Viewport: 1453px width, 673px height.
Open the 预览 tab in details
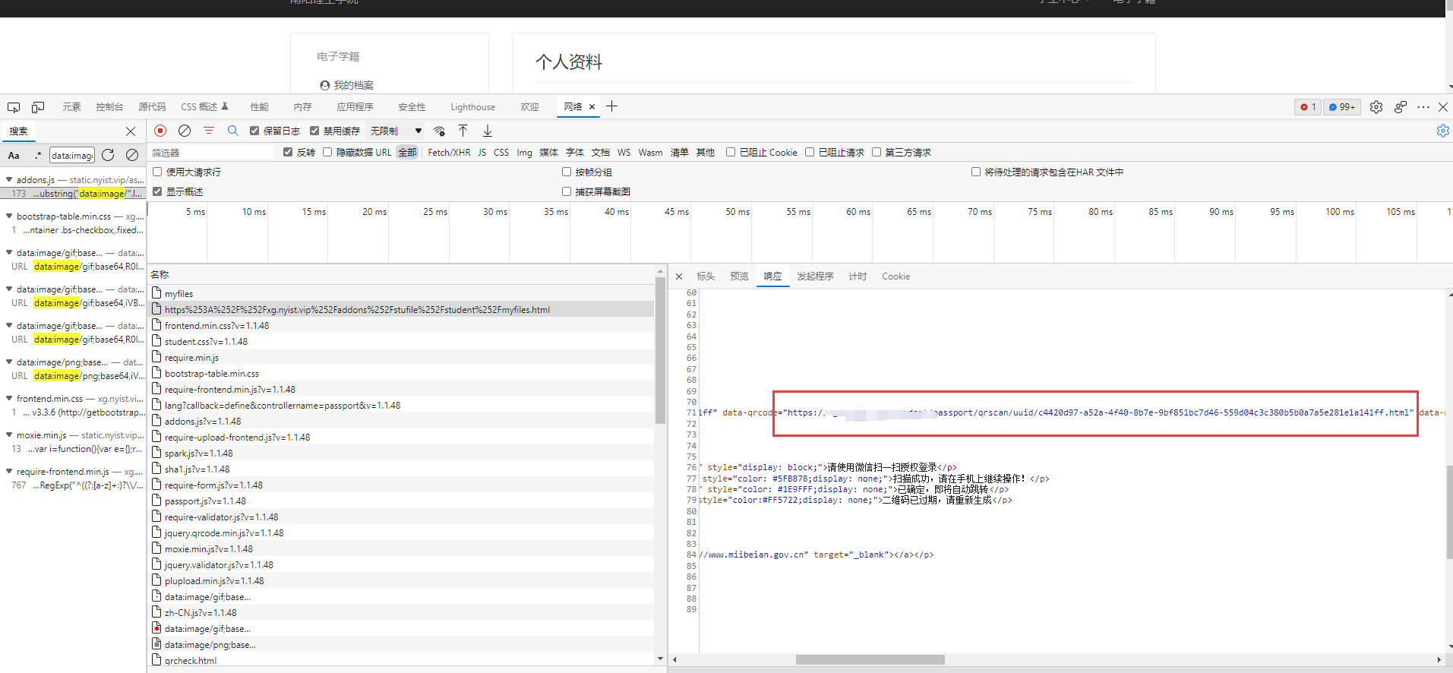pos(739,276)
